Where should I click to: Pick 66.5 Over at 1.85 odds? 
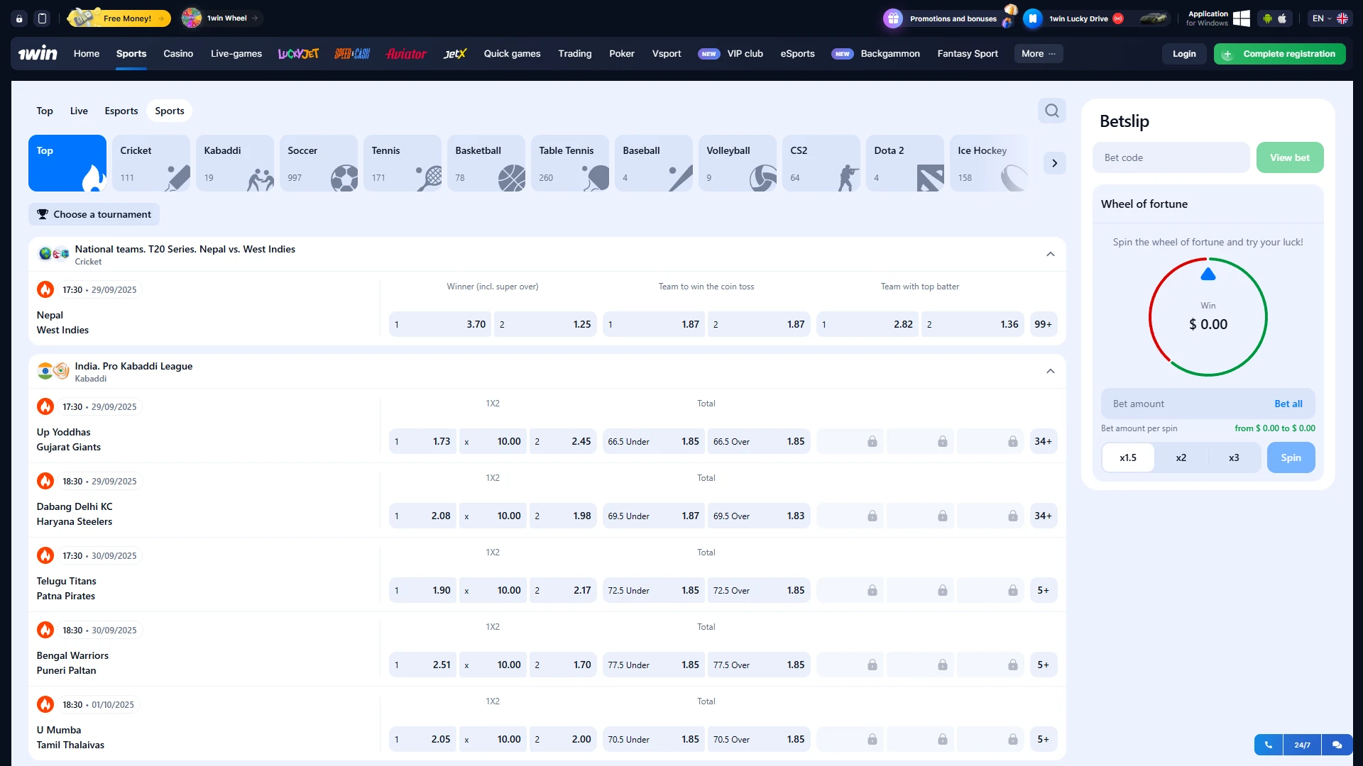(759, 441)
